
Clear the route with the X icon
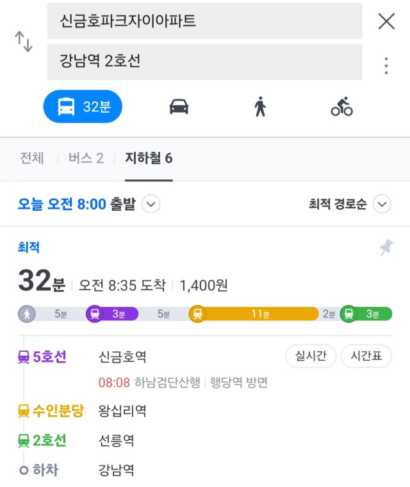coord(386,21)
